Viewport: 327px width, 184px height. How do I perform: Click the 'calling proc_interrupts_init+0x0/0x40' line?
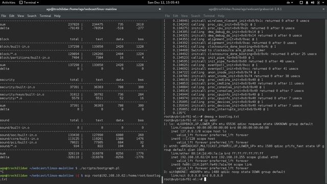click(x=216, y=109)
